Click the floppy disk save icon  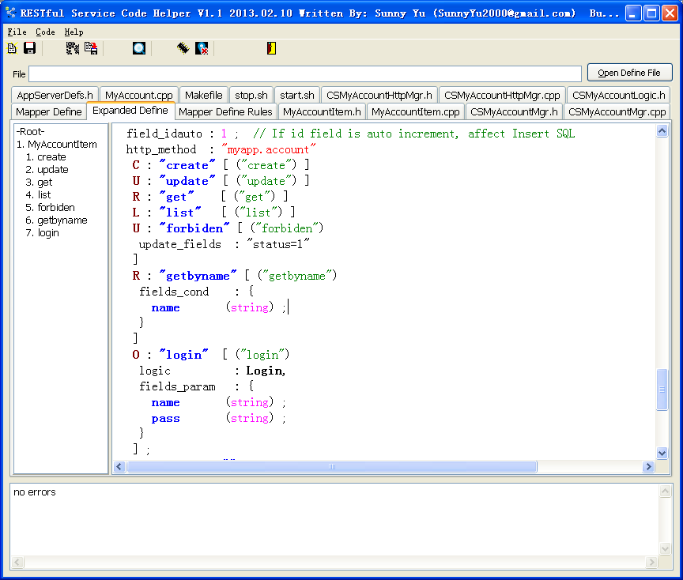(x=29, y=48)
